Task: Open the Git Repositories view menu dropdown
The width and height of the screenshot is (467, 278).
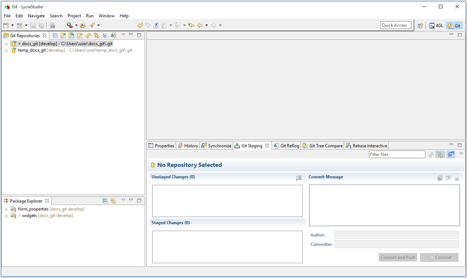Action: click(x=123, y=35)
